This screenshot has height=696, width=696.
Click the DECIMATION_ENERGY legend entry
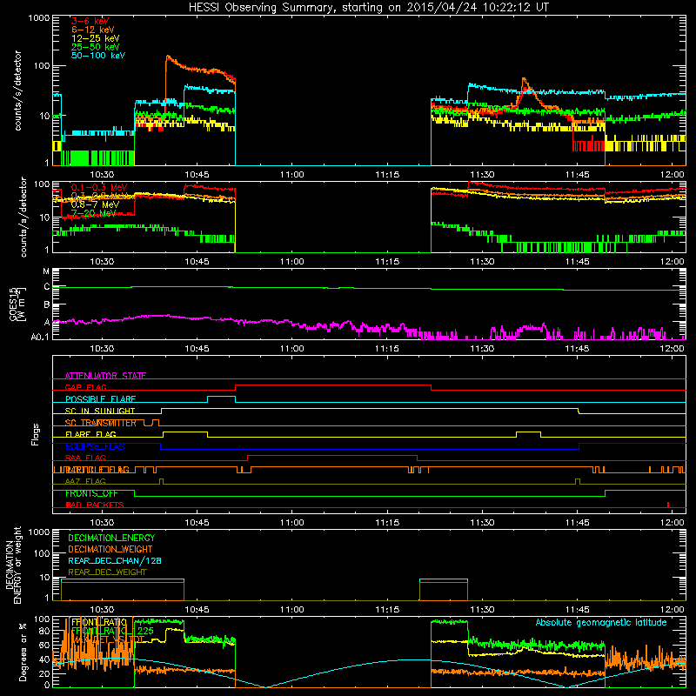tap(111, 538)
